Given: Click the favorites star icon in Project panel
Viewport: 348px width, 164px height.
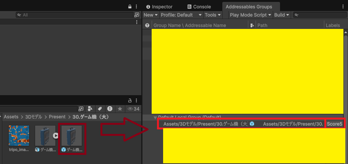Looking at the screenshot, I should [120, 109].
